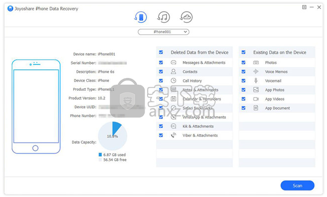
Task: Open the iPhone001 device dropdown
Action: [x=163, y=32]
